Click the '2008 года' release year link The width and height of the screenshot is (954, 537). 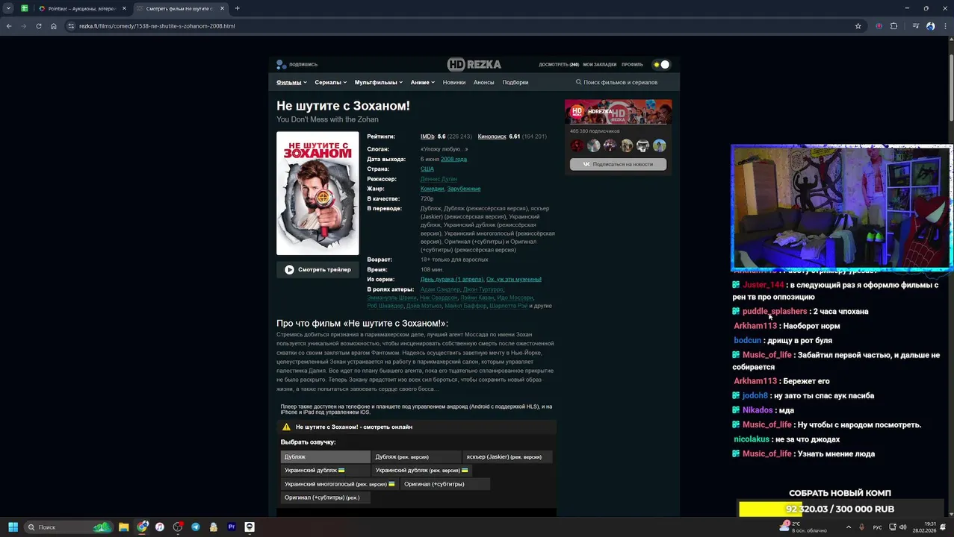click(x=453, y=159)
